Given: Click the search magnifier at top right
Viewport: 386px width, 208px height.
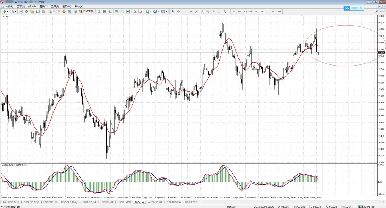Looking at the screenshot, I should (377, 11).
